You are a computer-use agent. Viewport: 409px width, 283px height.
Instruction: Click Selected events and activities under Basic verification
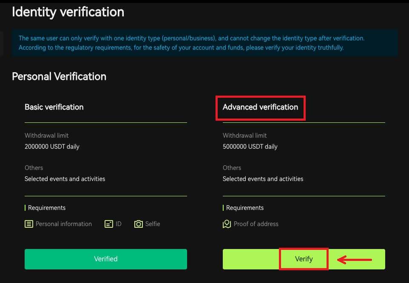click(65, 179)
